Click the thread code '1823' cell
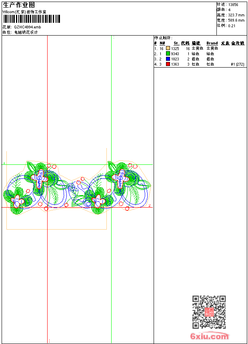This screenshot has width=248, height=344. tap(175, 59)
